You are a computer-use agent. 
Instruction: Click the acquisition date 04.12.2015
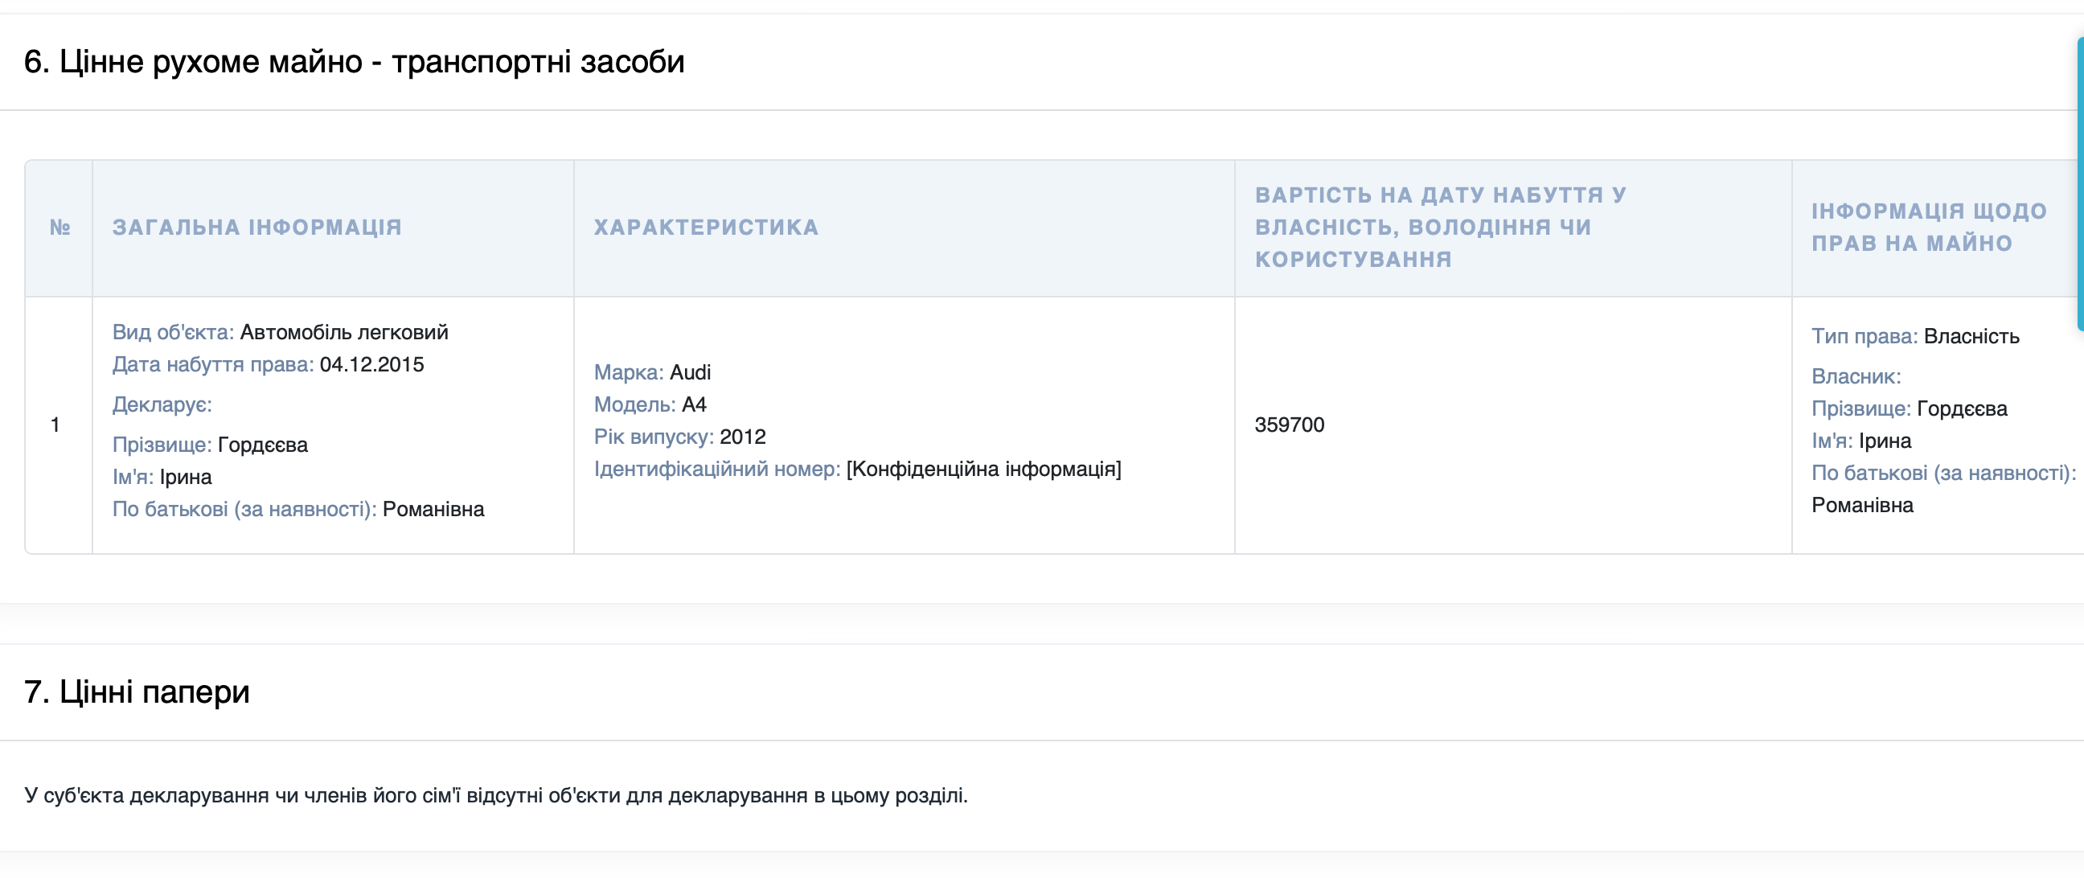click(x=371, y=364)
